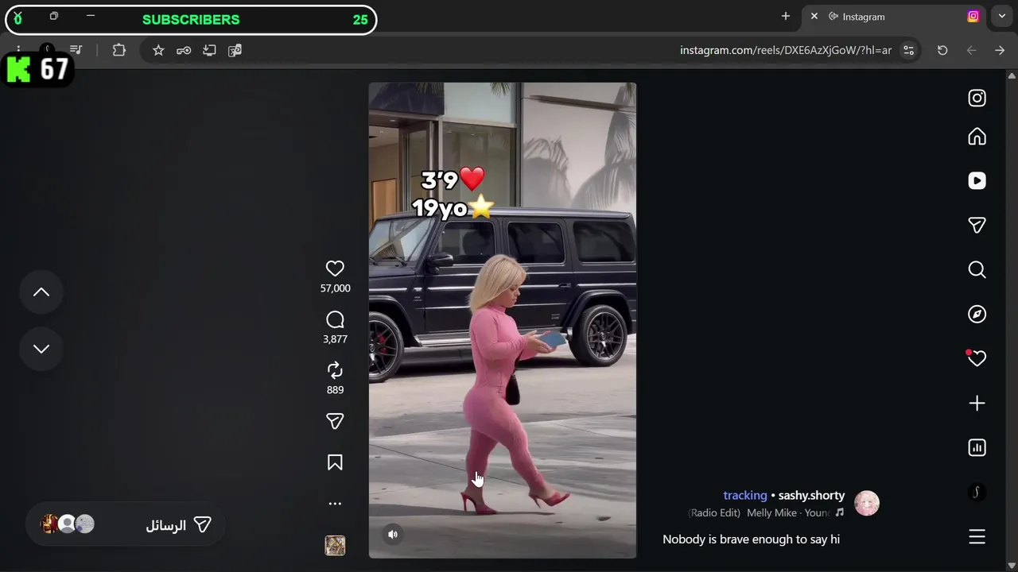Open the Arabic messages pill button
Screen dimensions: 1018x572
pos(126,524)
